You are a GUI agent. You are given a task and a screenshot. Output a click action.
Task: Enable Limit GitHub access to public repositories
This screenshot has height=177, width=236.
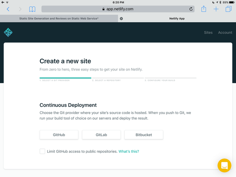pos(42,151)
